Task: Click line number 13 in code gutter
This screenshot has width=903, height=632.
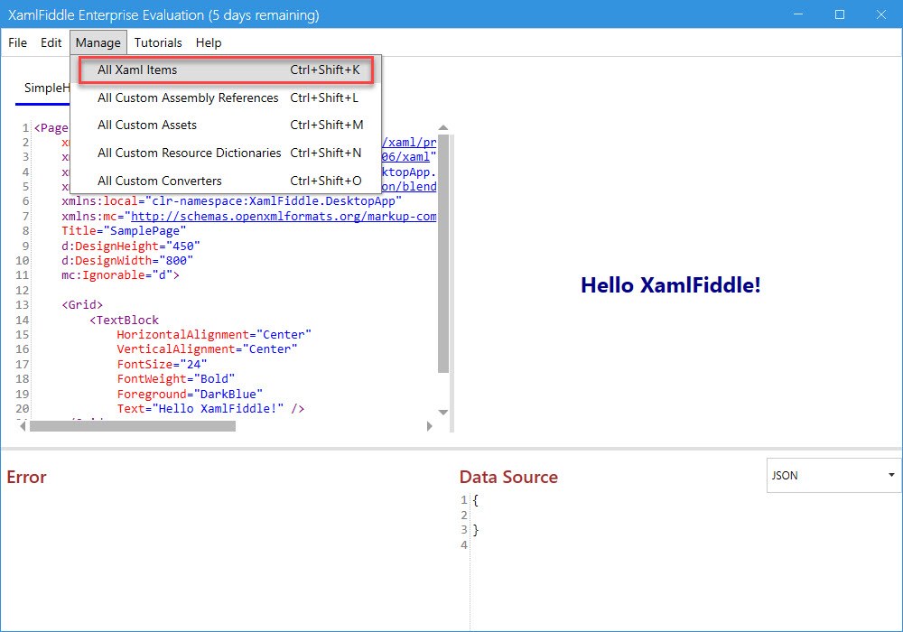Action: coord(22,305)
